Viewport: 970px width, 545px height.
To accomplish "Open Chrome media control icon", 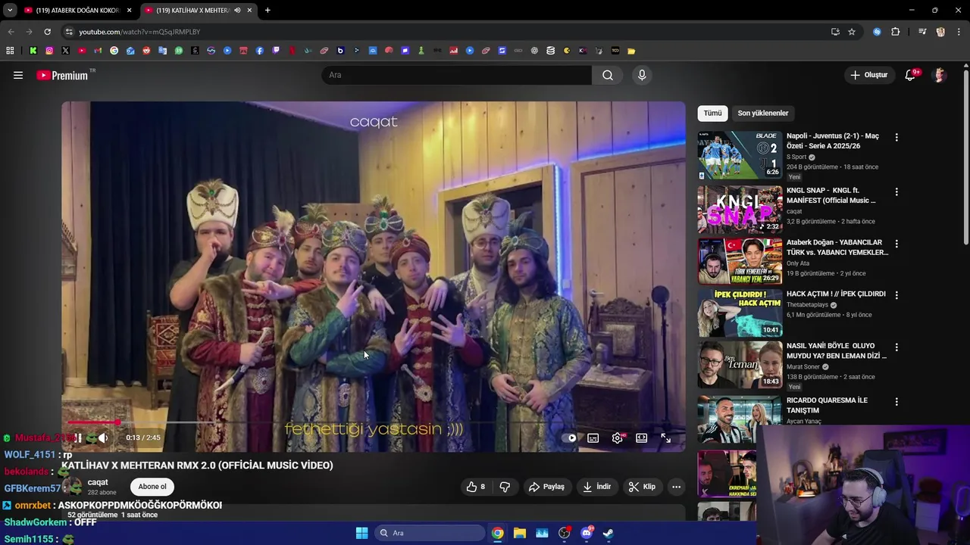I will point(921,32).
